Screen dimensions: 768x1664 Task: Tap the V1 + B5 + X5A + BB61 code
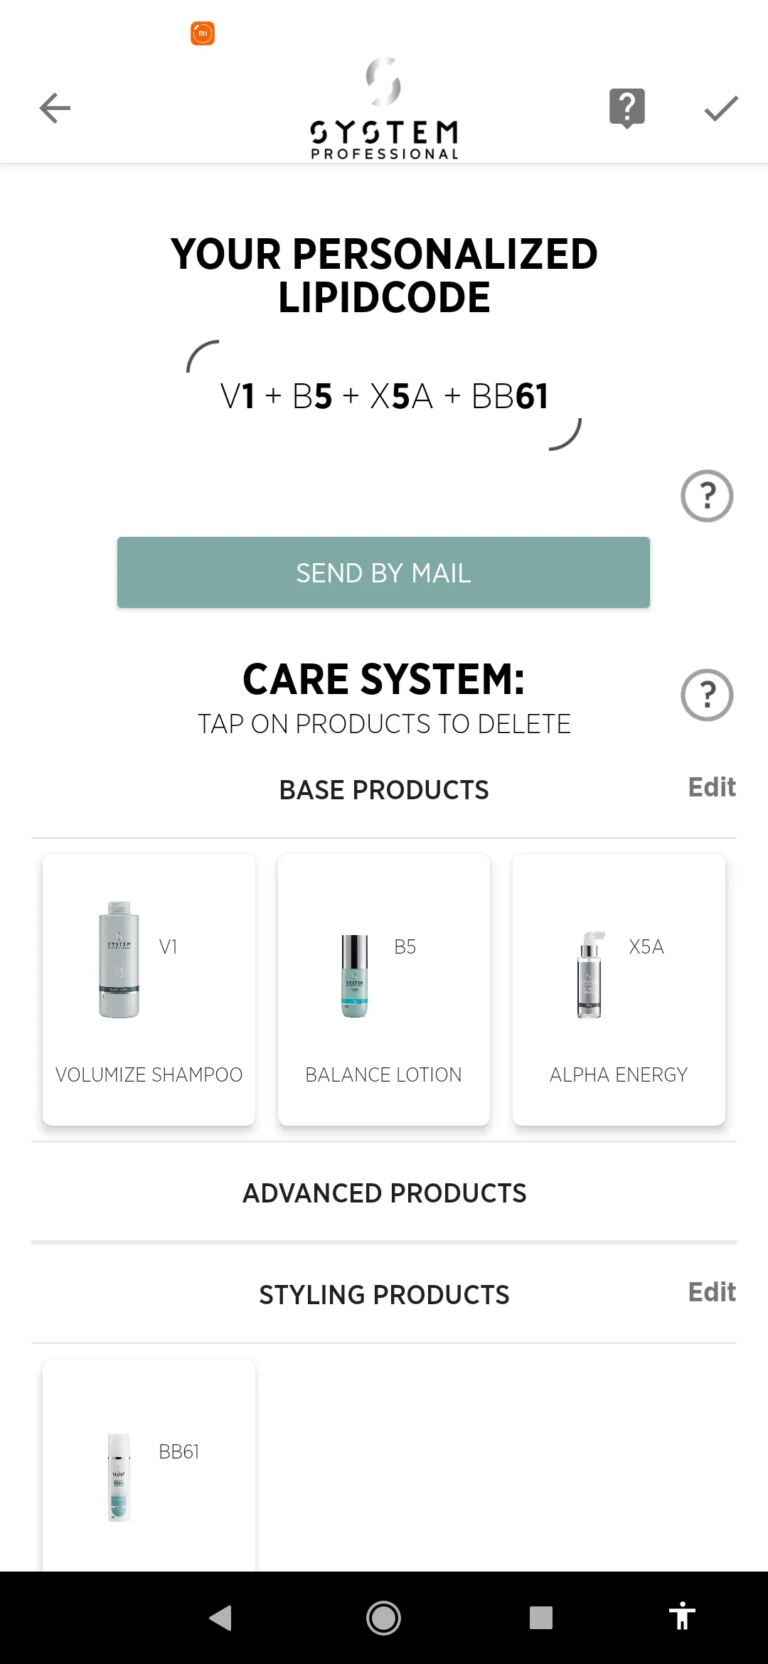click(384, 396)
